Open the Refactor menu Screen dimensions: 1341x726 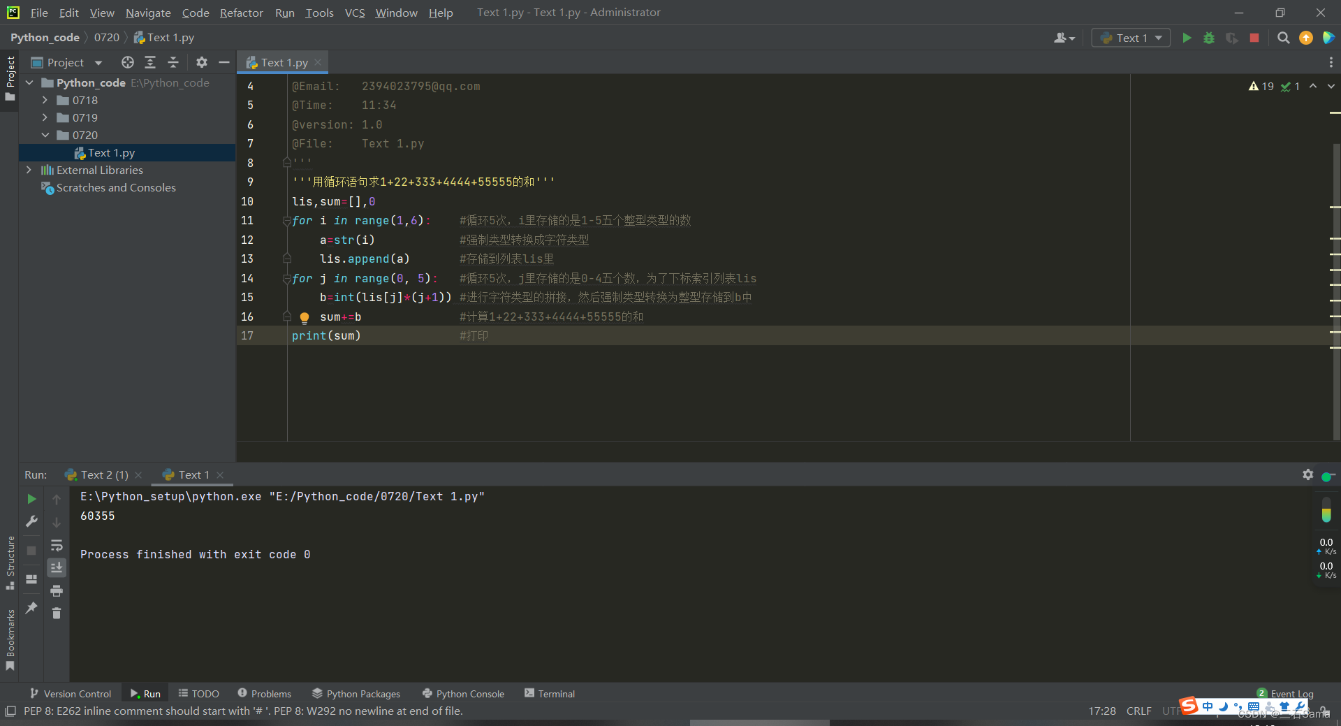click(241, 13)
